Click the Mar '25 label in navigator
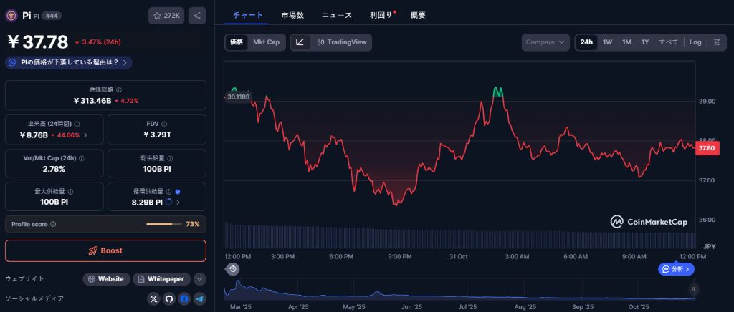 click(240, 307)
